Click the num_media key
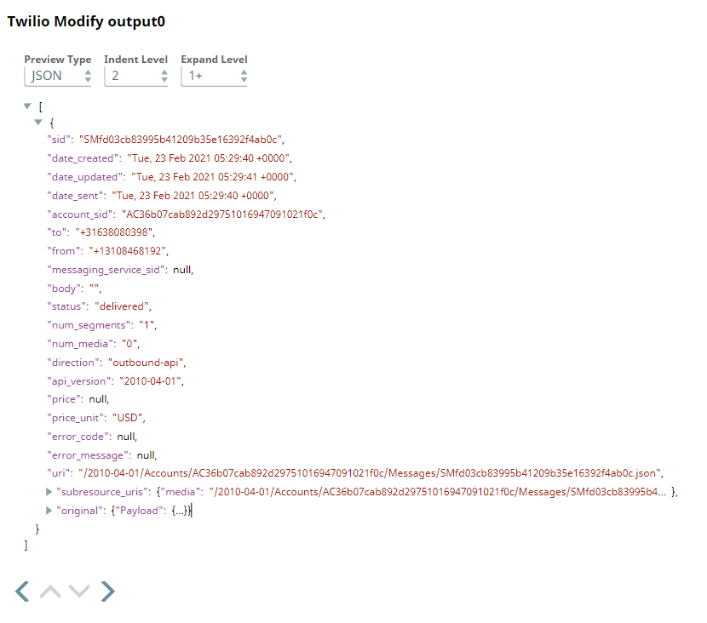 (81, 344)
